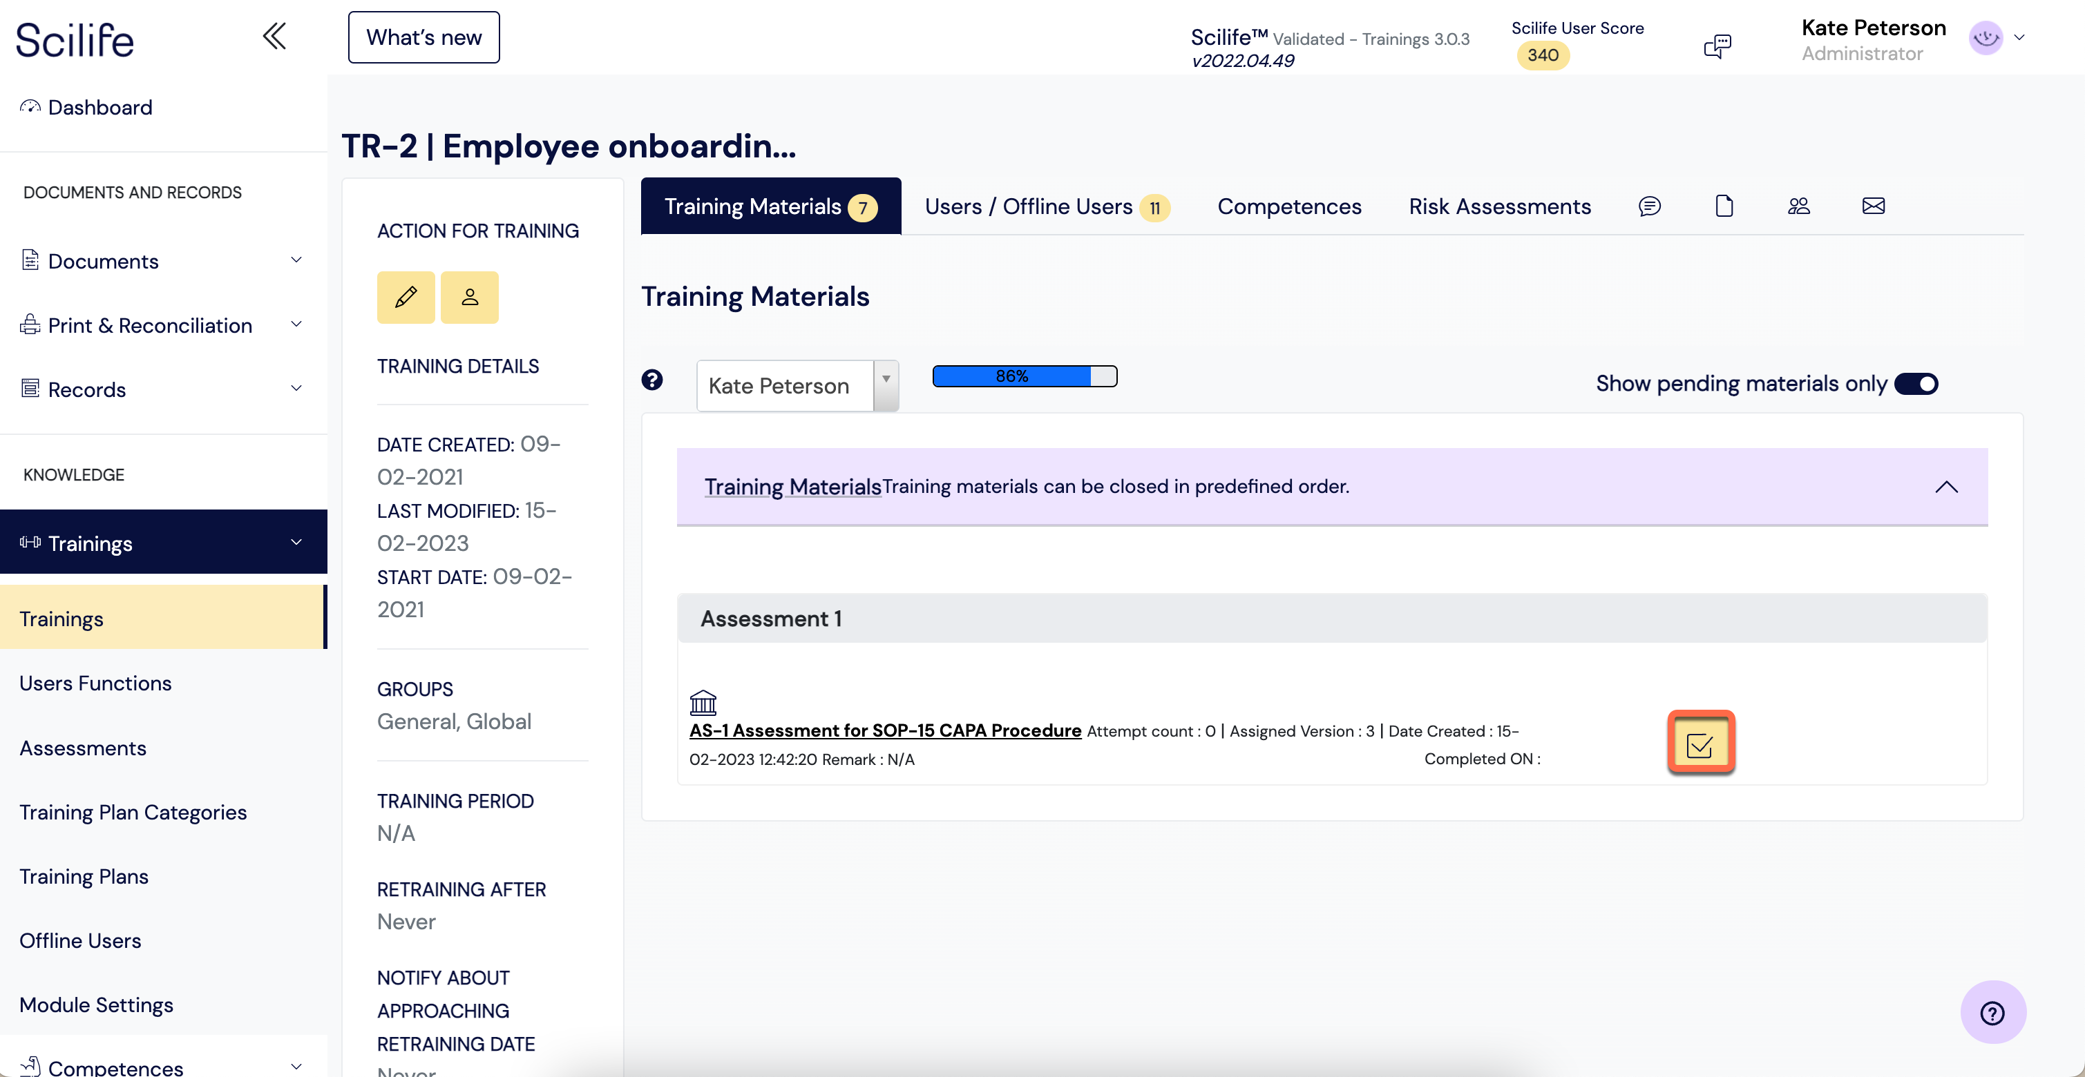Click the Documents sidebar icon
This screenshot has width=2085, height=1077.
[30, 260]
